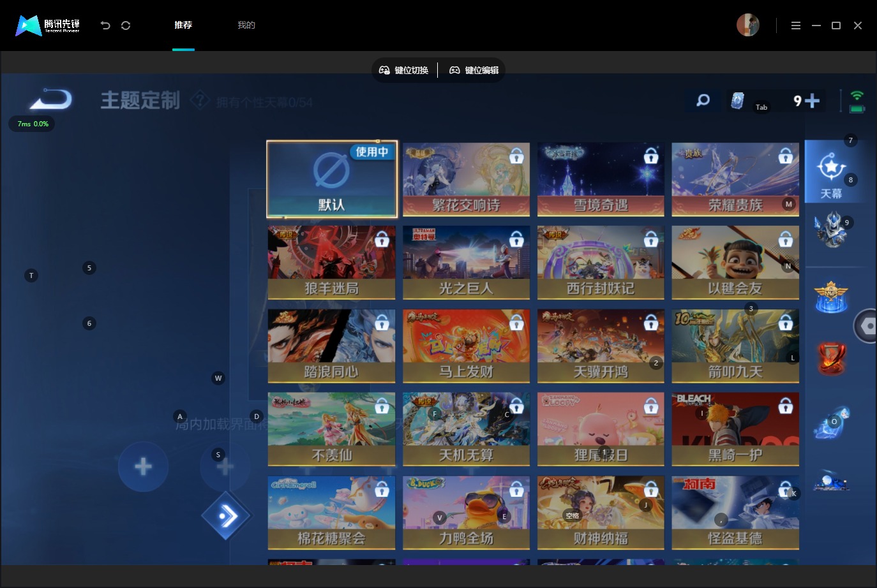Image resolution: width=877 pixels, height=588 pixels.
Task: Select the 以键会友 theme card
Action: click(x=735, y=263)
